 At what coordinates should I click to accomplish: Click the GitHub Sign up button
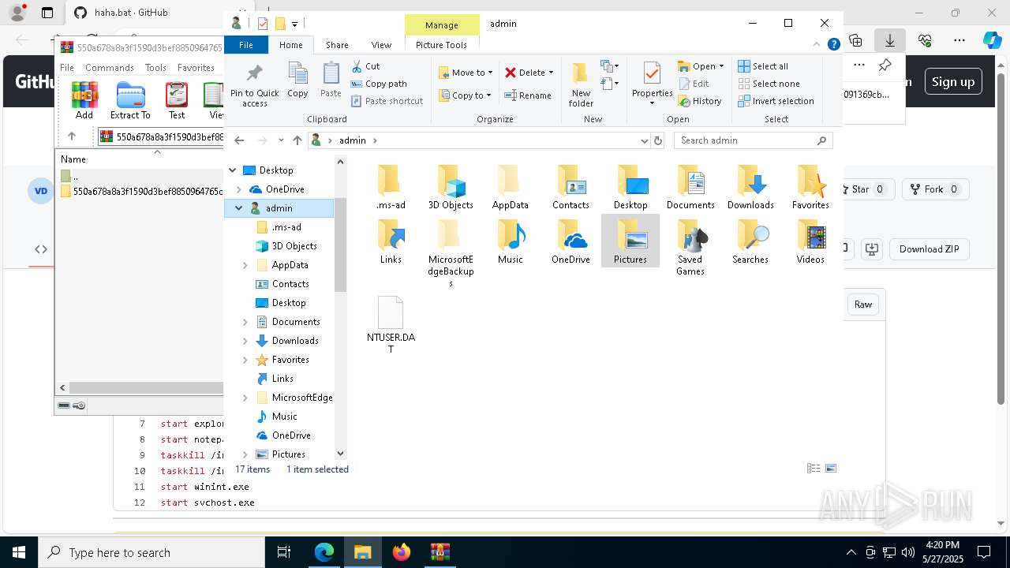click(953, 81)
